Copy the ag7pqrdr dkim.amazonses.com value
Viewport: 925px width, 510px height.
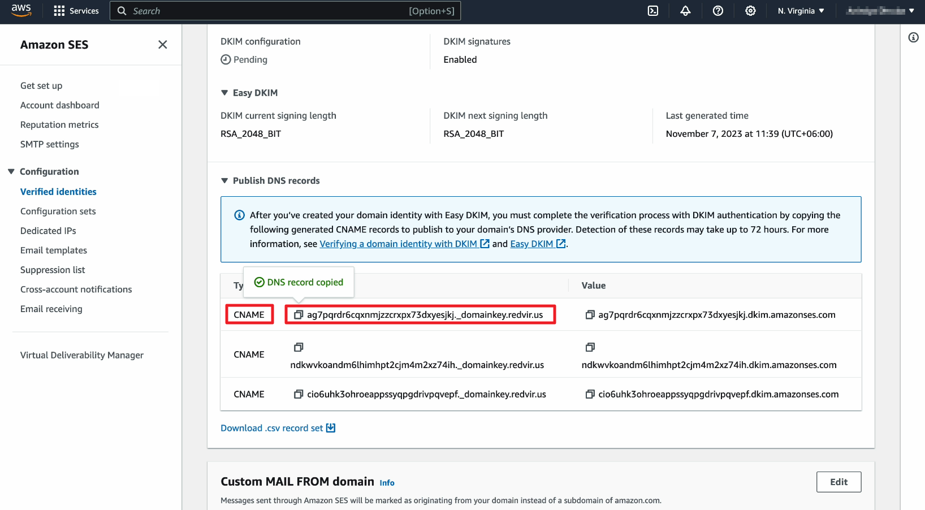pos(590,315)
